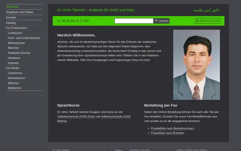Open the Startseite menu item
Image resolution: width=241 pixels, height=151 pixels.
pyautogui.click(x=12, y=7)
